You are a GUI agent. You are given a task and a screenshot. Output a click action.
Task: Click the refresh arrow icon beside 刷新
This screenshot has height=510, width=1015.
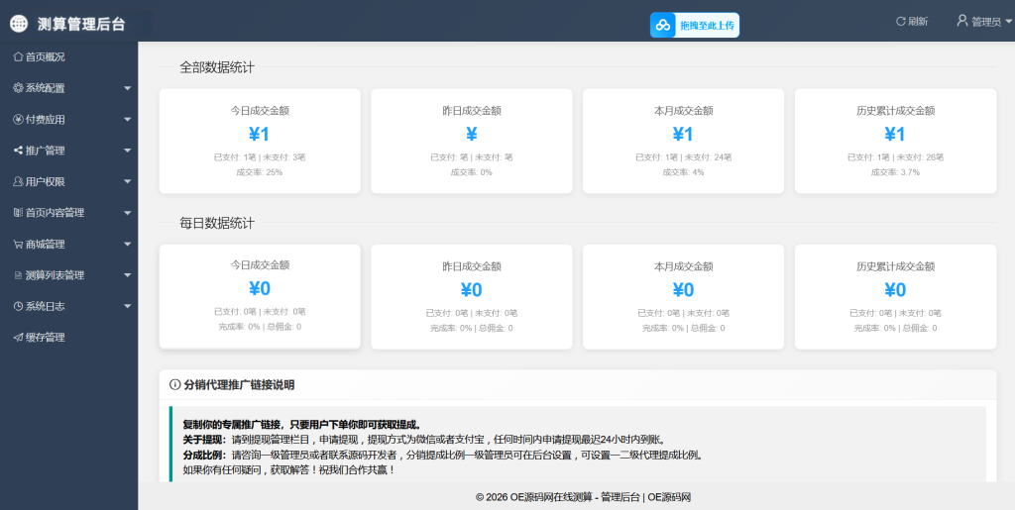[x=900, y=22]
